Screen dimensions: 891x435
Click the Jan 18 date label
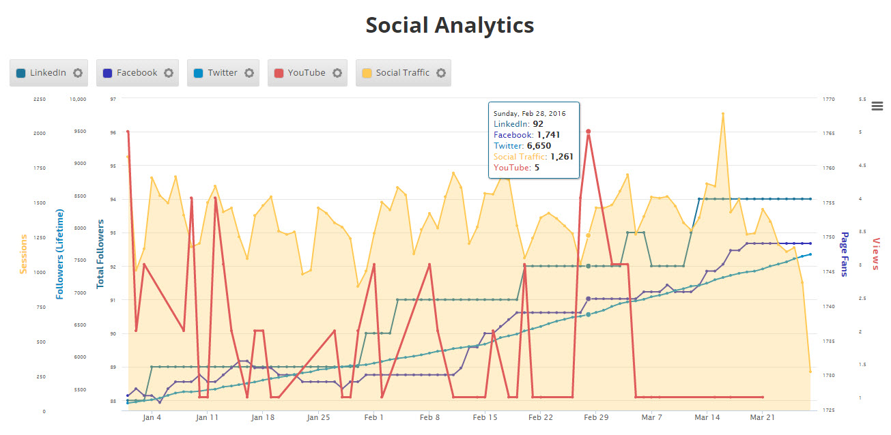(x=264, y=417)
